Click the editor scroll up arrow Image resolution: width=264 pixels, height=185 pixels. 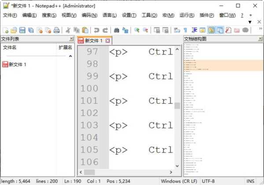[x=177, y=49]
